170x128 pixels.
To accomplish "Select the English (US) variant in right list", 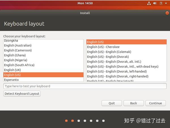I will click(126, 42).
